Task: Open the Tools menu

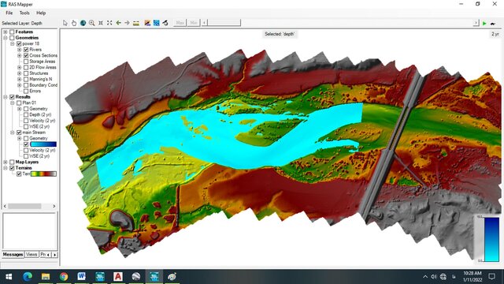Action: point(24,13)
